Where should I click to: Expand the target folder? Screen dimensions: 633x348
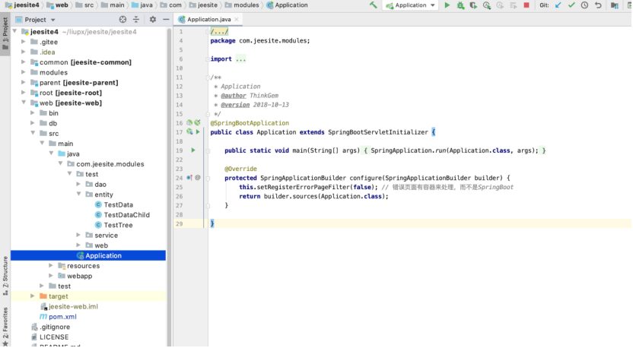click(33, 296)
